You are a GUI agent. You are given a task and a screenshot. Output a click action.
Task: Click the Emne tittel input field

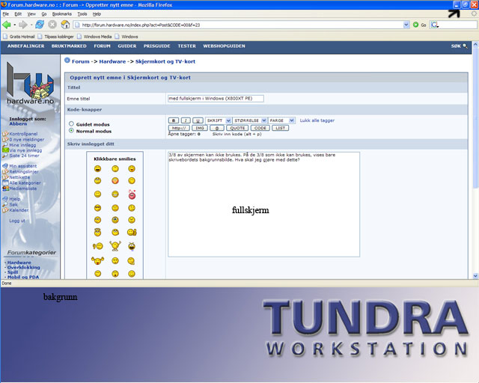tap(216, 99)
